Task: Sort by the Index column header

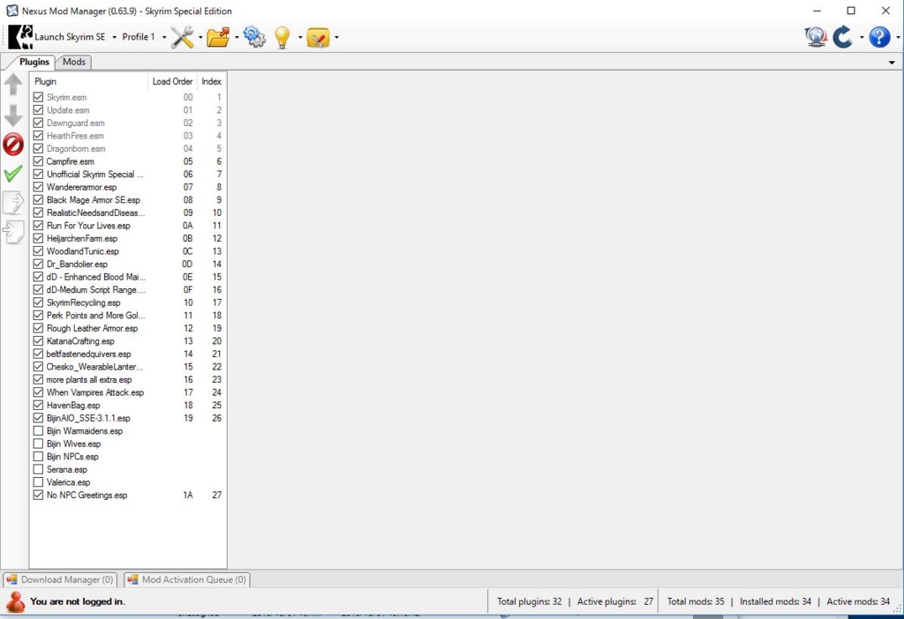Action: 211,82
